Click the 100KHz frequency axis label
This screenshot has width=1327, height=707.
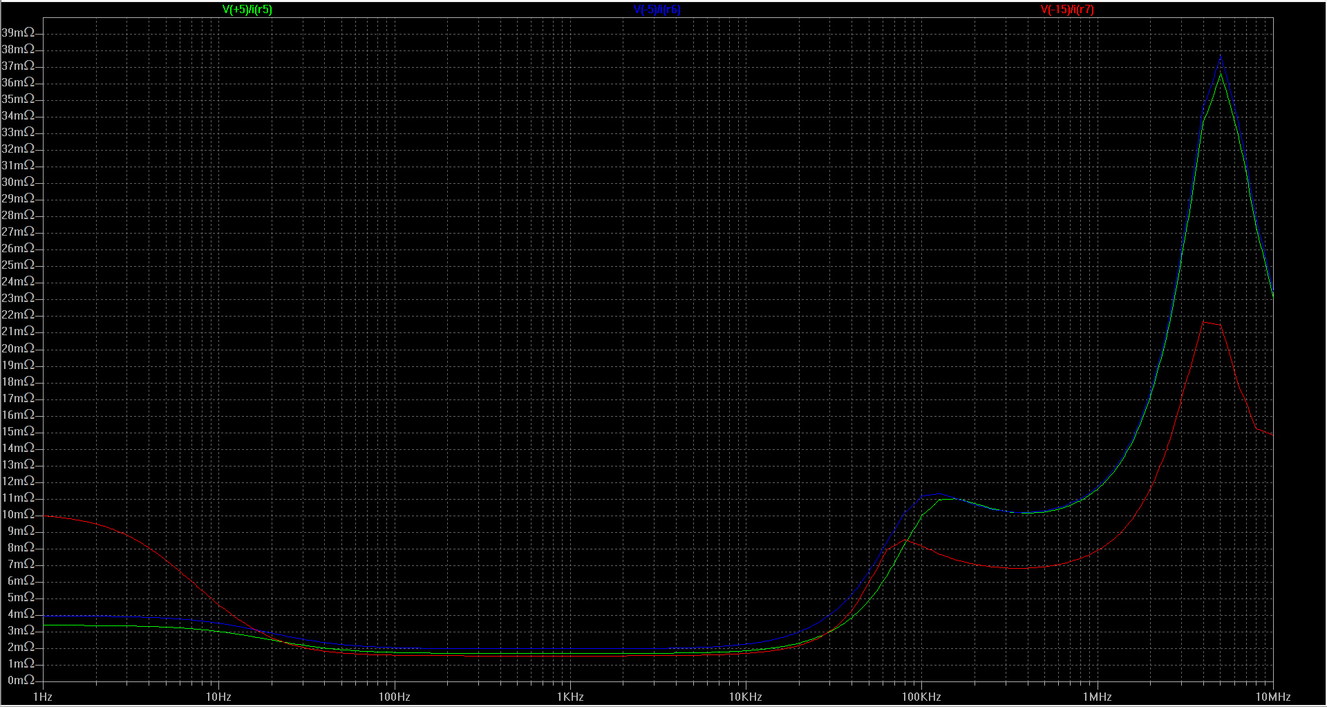pos(921,697)
